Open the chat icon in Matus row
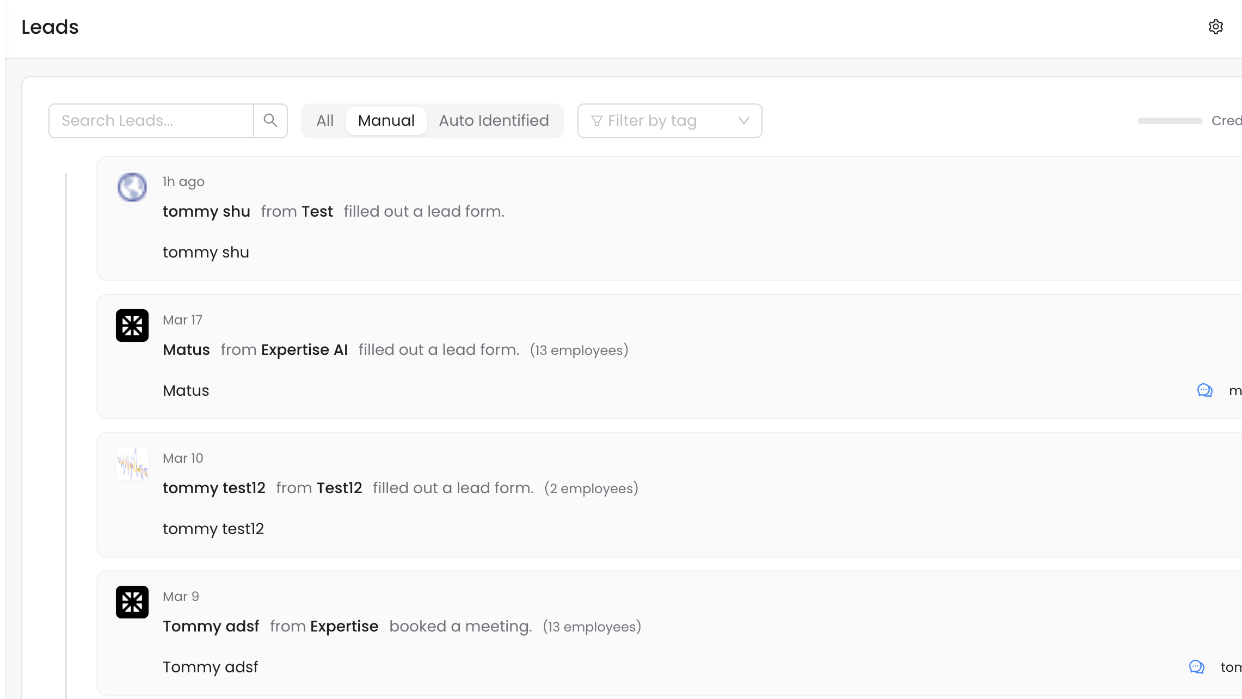This screenshot has width=1242, height=699. click(1204, 390)
